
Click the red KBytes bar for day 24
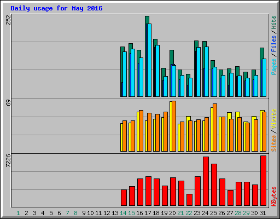click(206, 181)
